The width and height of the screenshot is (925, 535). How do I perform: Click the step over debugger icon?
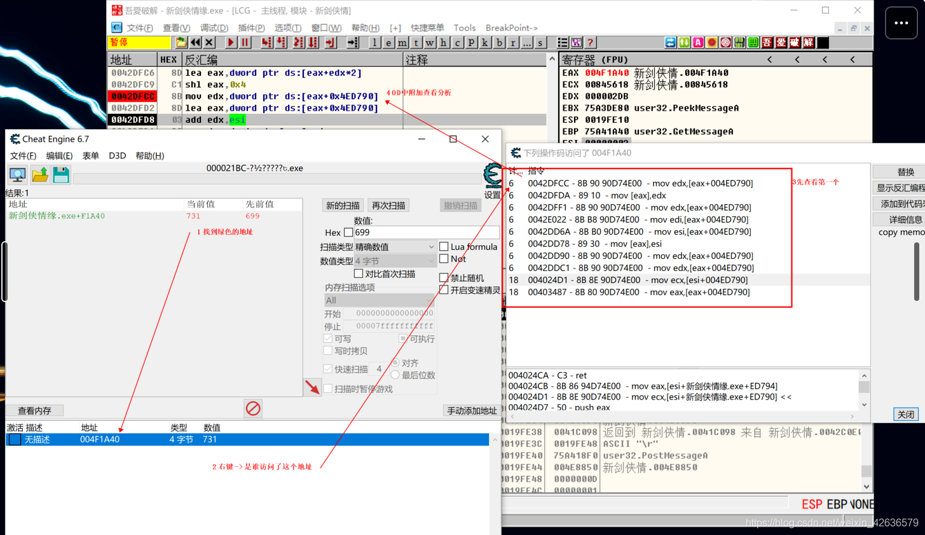[281, 43]
